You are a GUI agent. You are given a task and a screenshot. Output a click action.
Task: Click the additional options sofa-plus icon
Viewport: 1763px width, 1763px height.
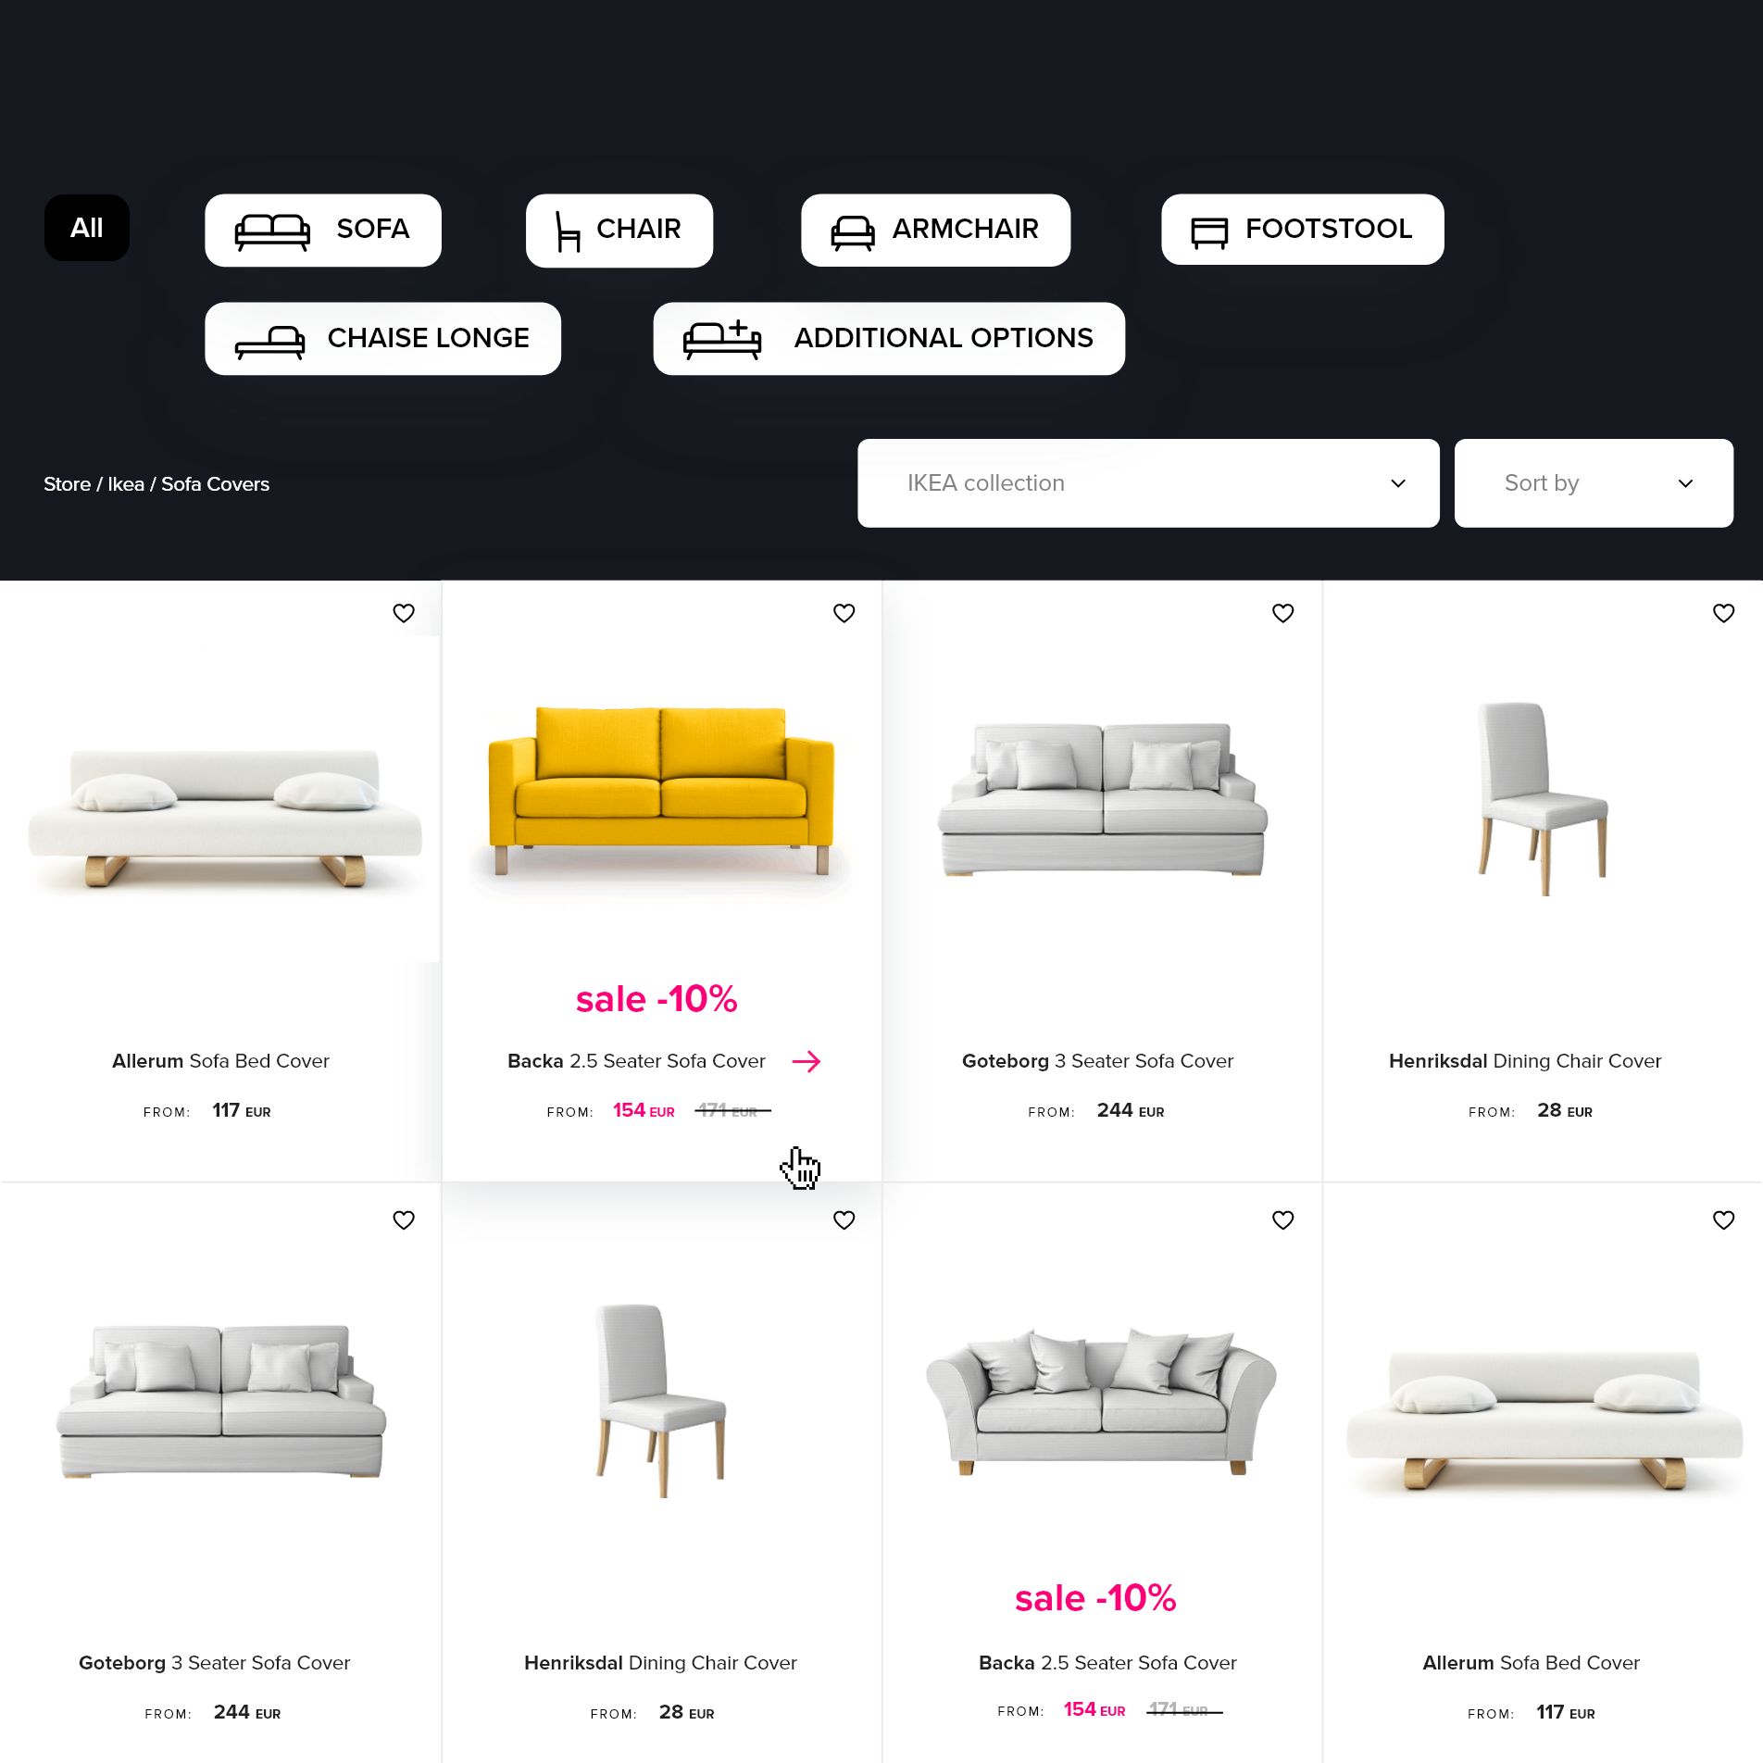[722, 340]
